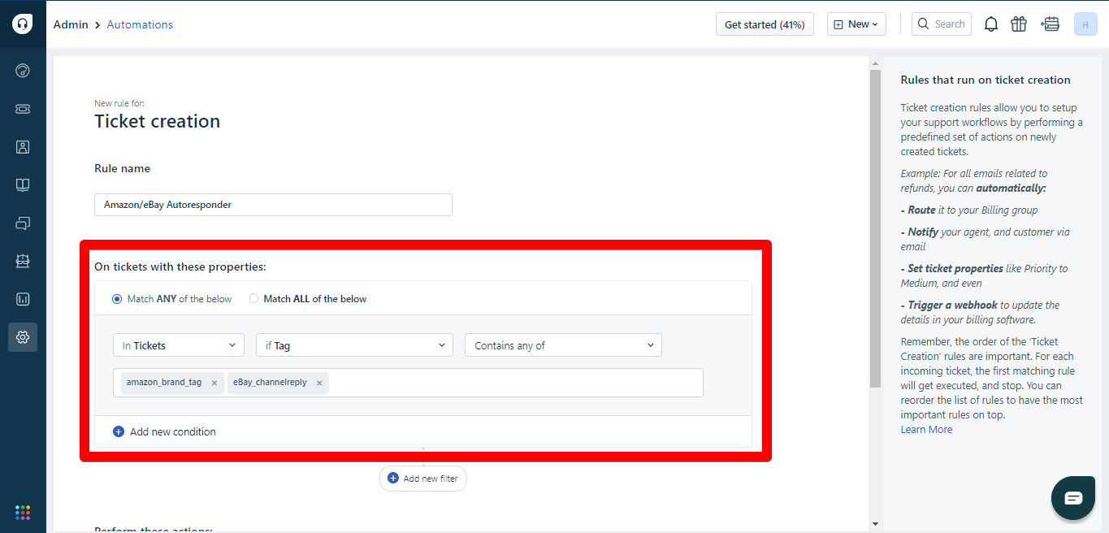Open Analytics reports icon in sidebar
The image size is (1109, 533).
[23, 299]
